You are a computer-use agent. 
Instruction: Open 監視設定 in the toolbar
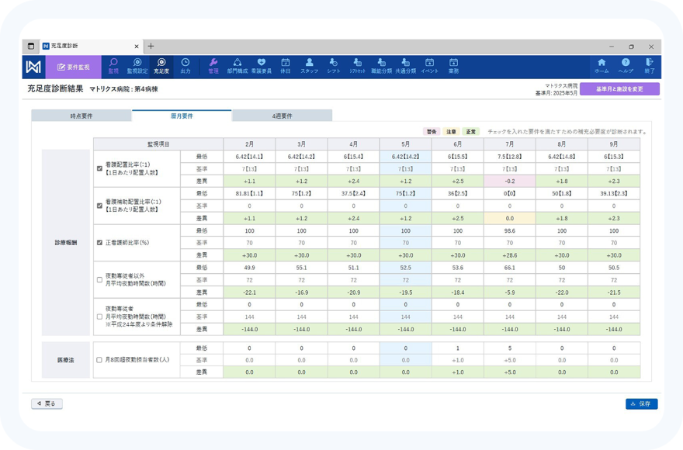[x=137, y=66]
